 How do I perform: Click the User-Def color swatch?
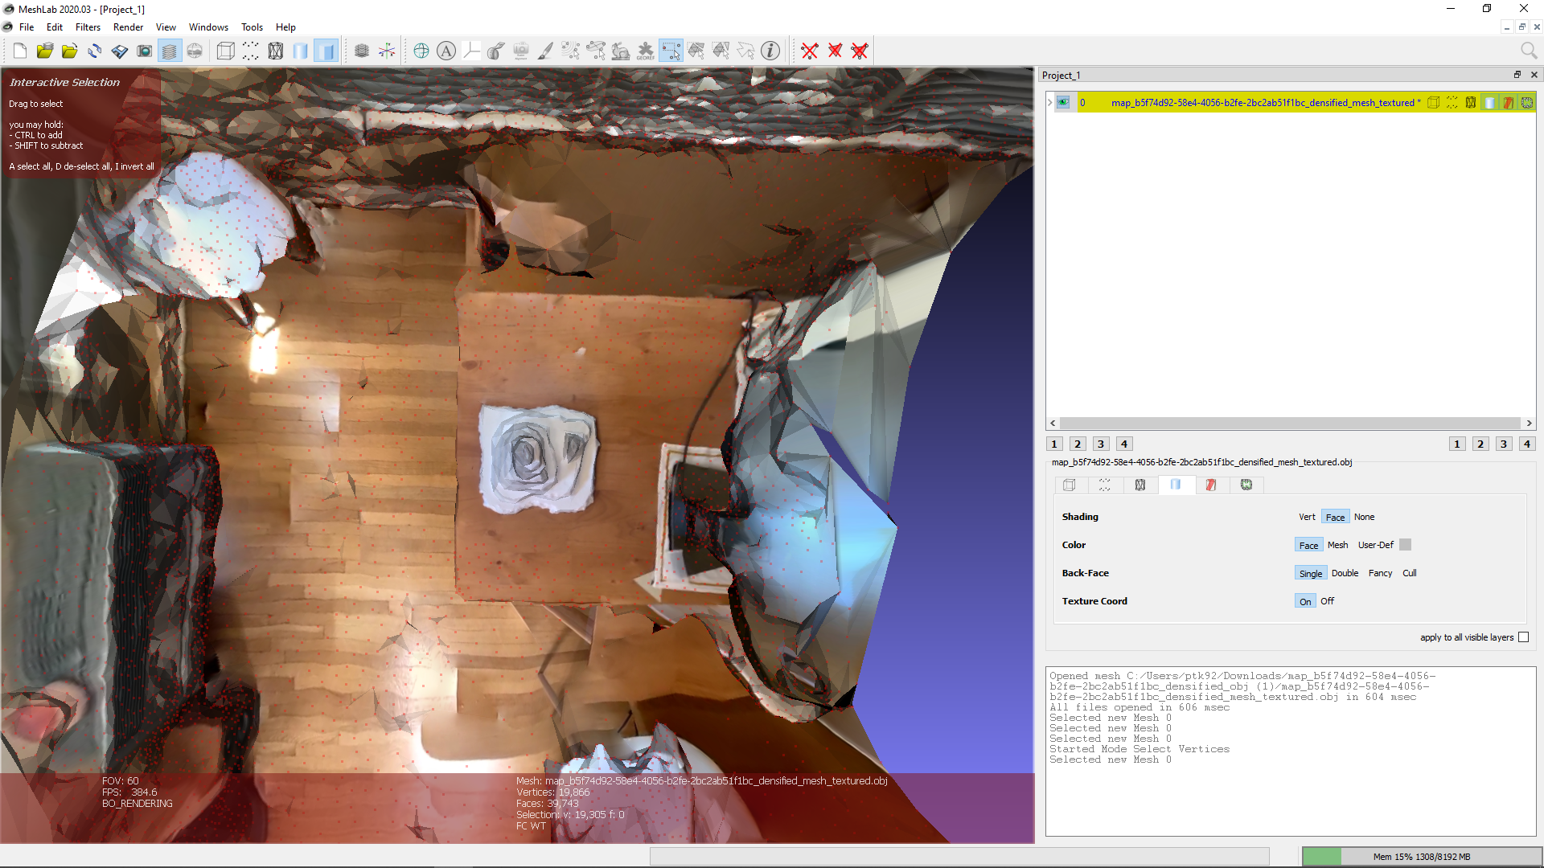pos(1405,544)
